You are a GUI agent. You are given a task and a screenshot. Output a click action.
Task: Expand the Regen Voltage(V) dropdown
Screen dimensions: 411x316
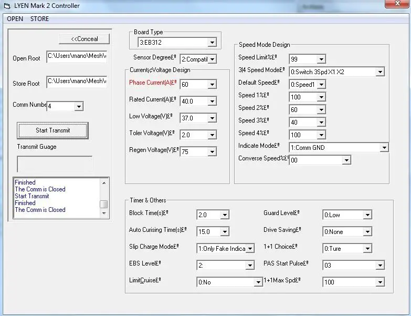(212, 152)
